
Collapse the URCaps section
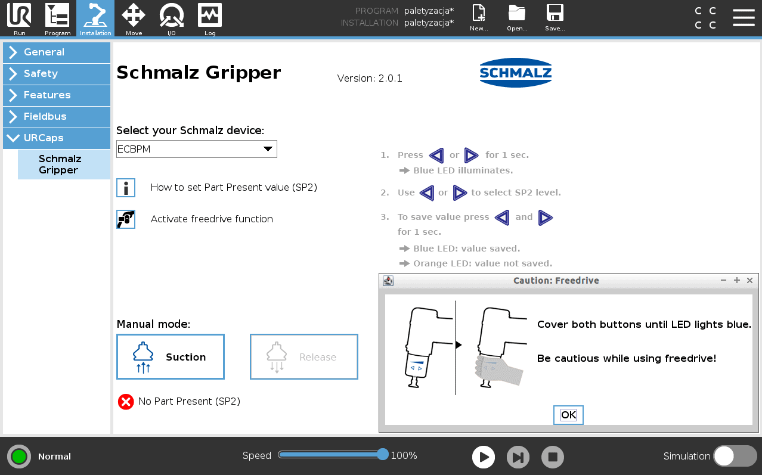click(x=57, y=138)
